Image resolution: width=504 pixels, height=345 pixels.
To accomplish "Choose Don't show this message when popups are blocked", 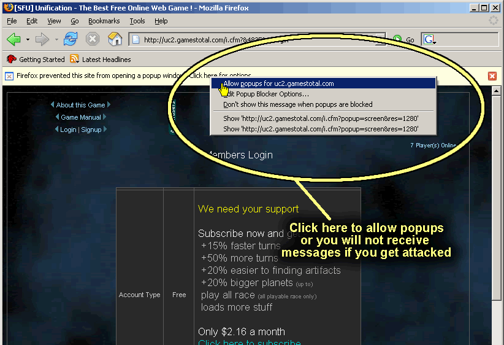I will coord(297,104).
